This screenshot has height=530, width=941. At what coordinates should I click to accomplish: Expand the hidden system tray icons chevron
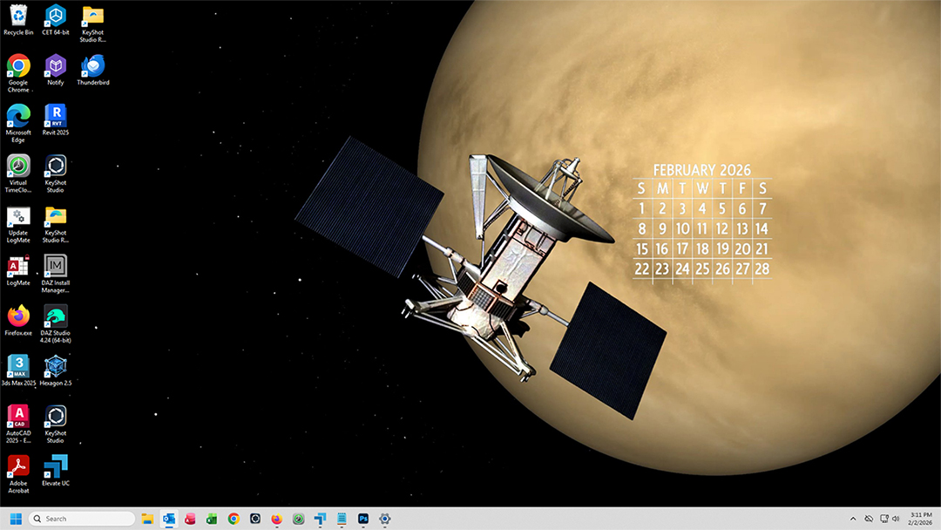click(853, 519)
